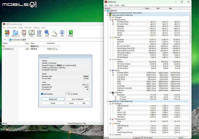Cancel the benchmark
Viewport: 199px width, 139px height.
point(53,103)
